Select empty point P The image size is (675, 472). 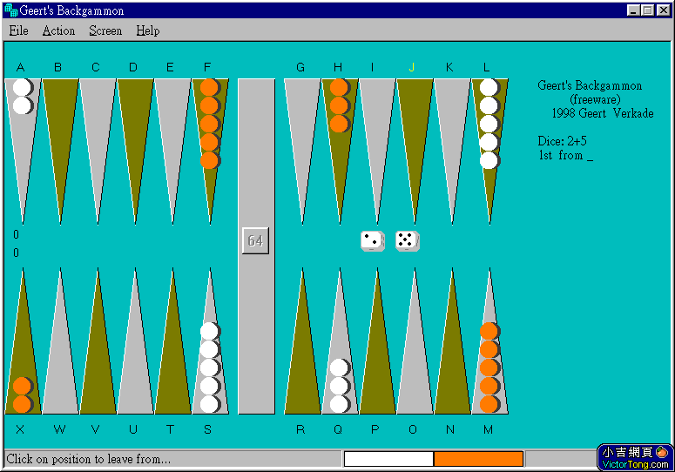coord(377,341)
